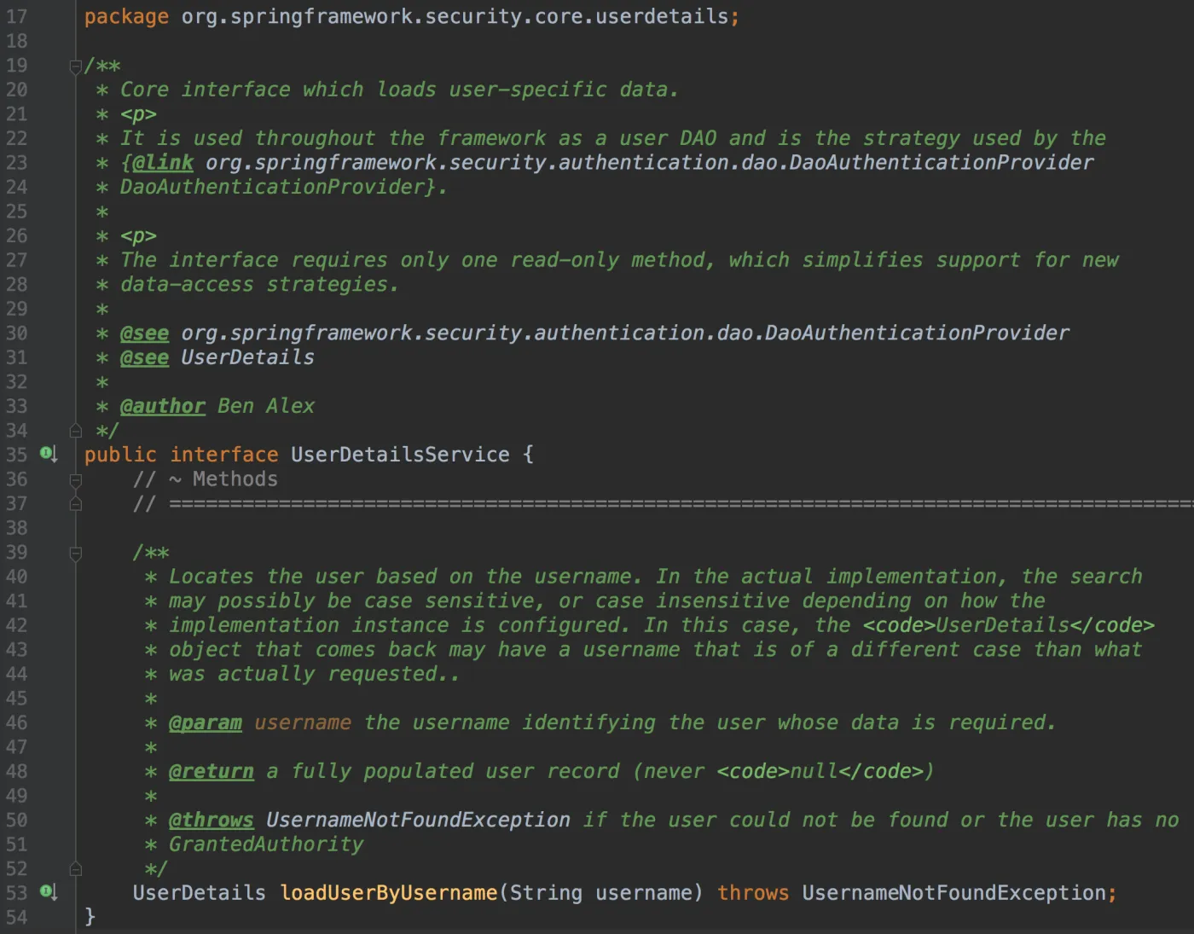
Task: Click the @return Javadoc tag
Action: coord(211,772)
